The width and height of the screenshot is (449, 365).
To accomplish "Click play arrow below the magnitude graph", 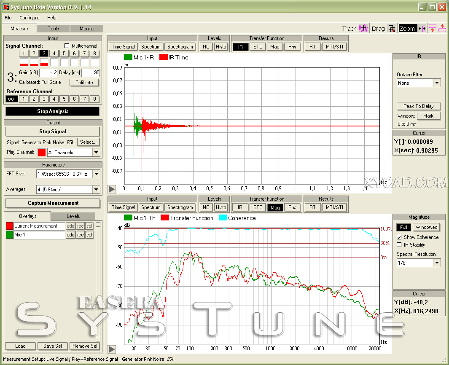I will (x=112, y=349).
